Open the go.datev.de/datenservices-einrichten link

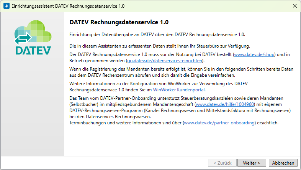click(165, 61)
